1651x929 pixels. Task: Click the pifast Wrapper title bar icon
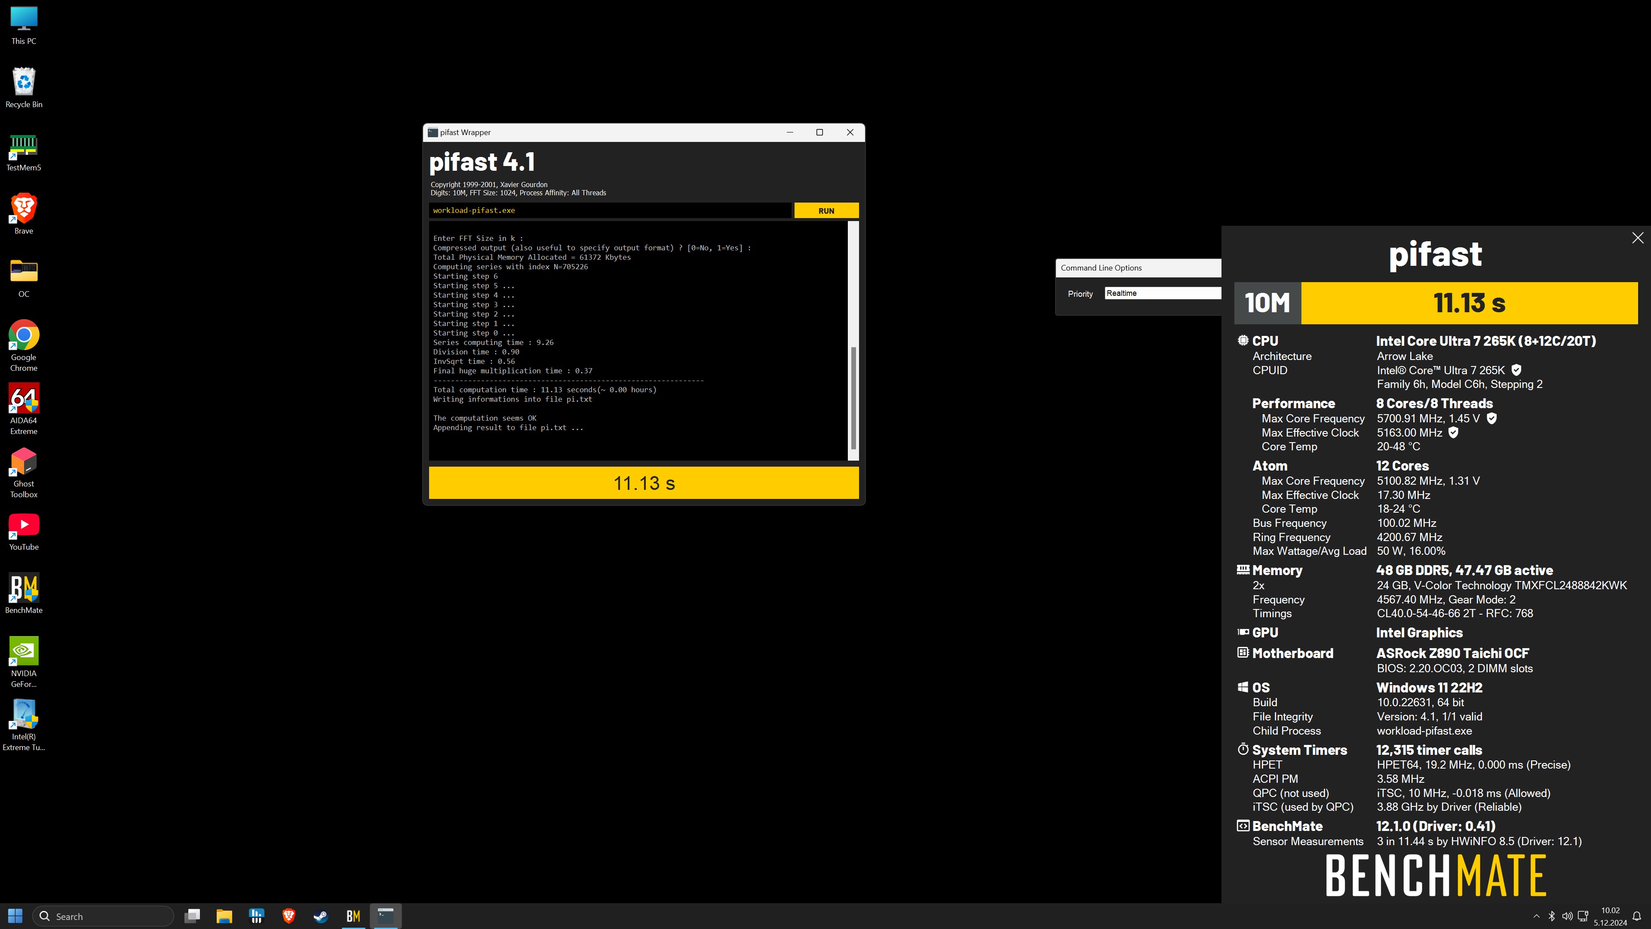pyautogui.click(x=433, y=132)
